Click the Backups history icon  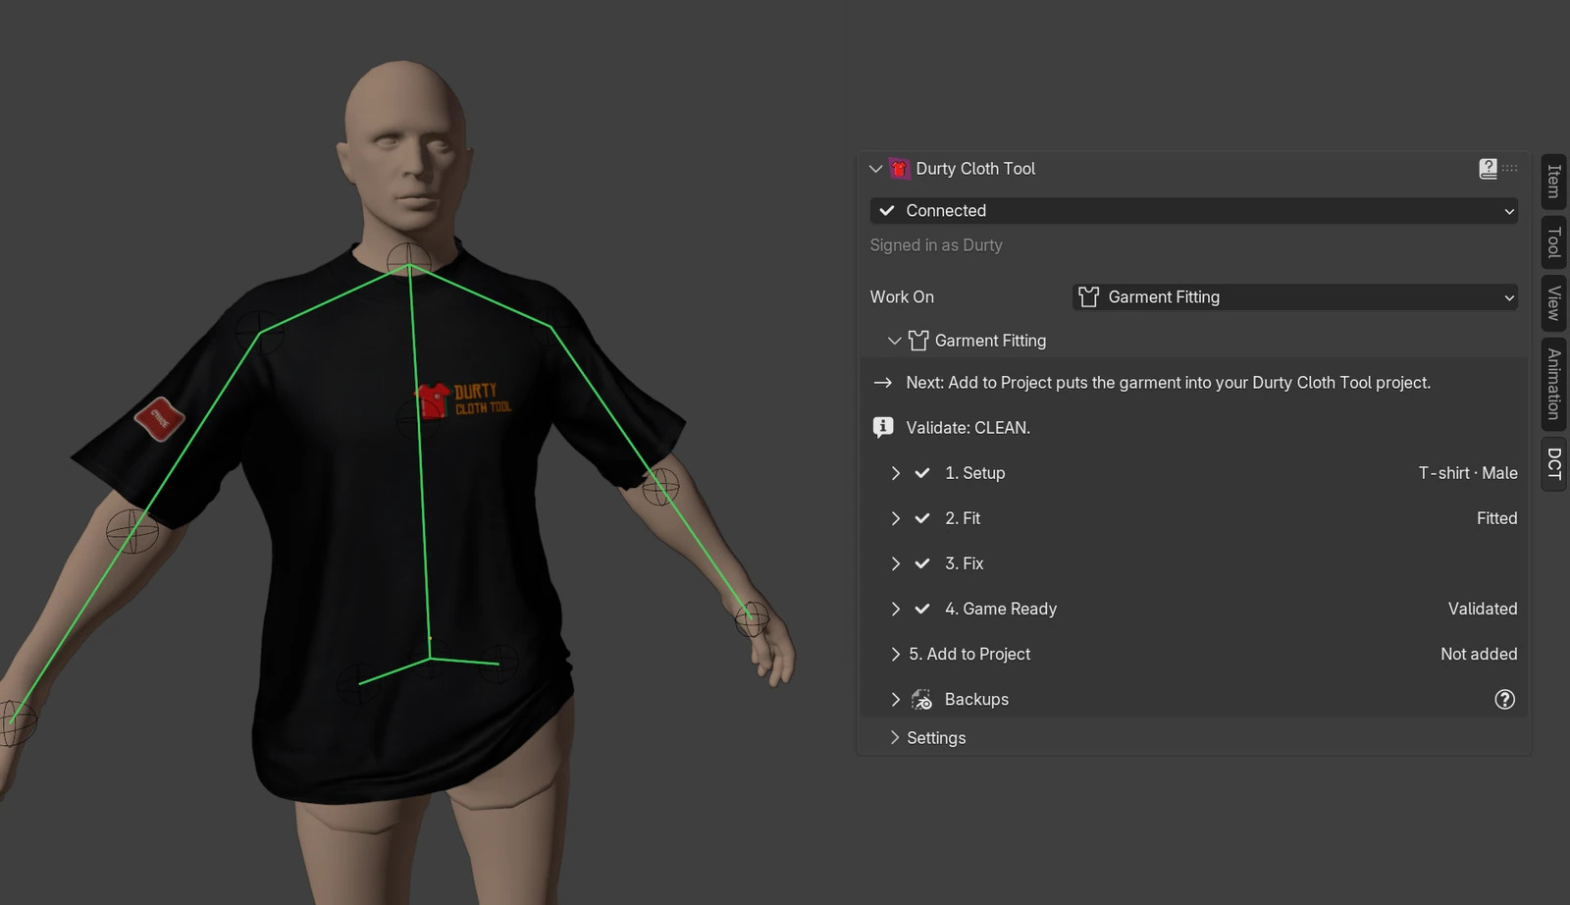point(921,699)
